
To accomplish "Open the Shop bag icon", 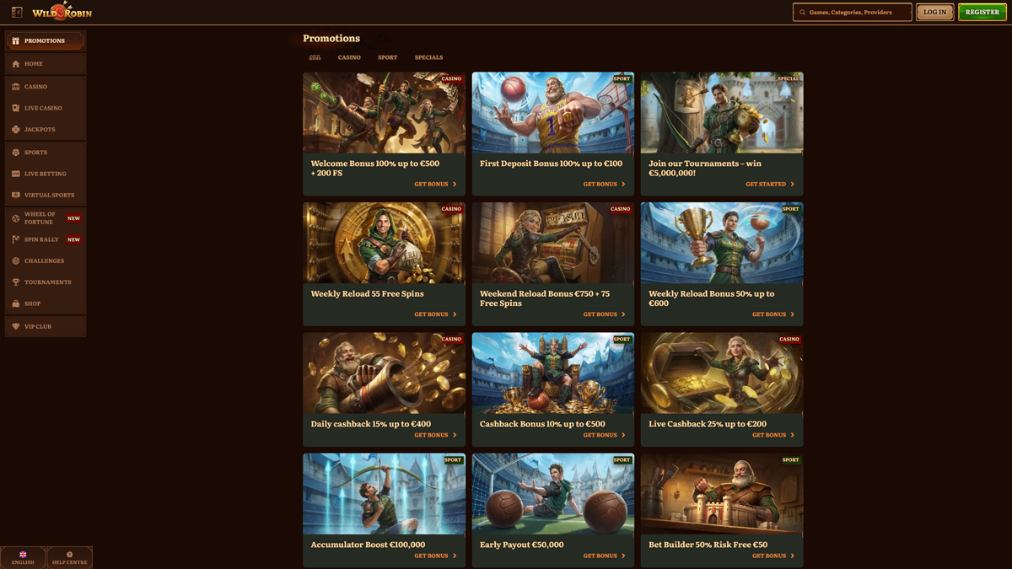I will (x=16, y=303).
